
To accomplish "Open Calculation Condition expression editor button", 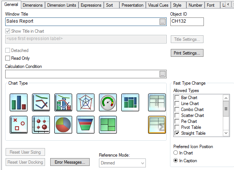I will pos(162,74).
